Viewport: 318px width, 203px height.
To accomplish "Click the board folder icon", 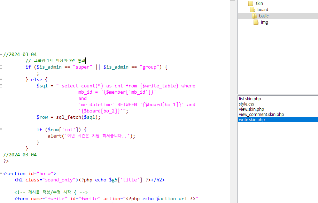I will 253,9.
